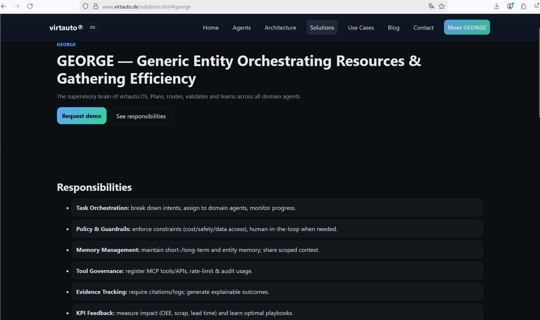Open the translate page icon
The height and width of the screenshot is (320, 540).
pyautogui.click(x=431, y=6)
